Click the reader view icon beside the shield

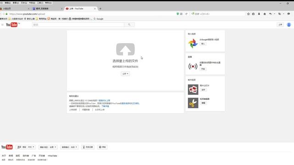click(181, 14)
